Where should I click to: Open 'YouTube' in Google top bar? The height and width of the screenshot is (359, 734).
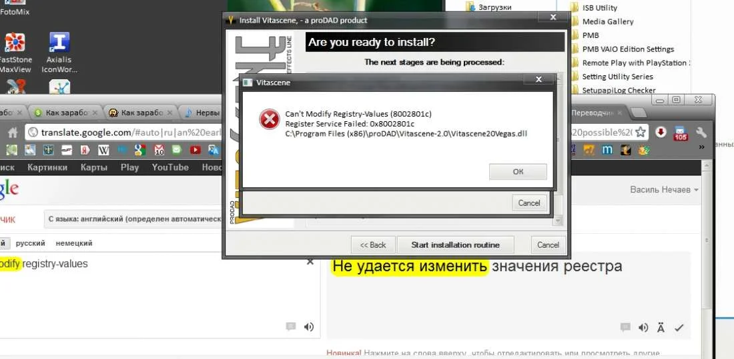coord(170,167)
